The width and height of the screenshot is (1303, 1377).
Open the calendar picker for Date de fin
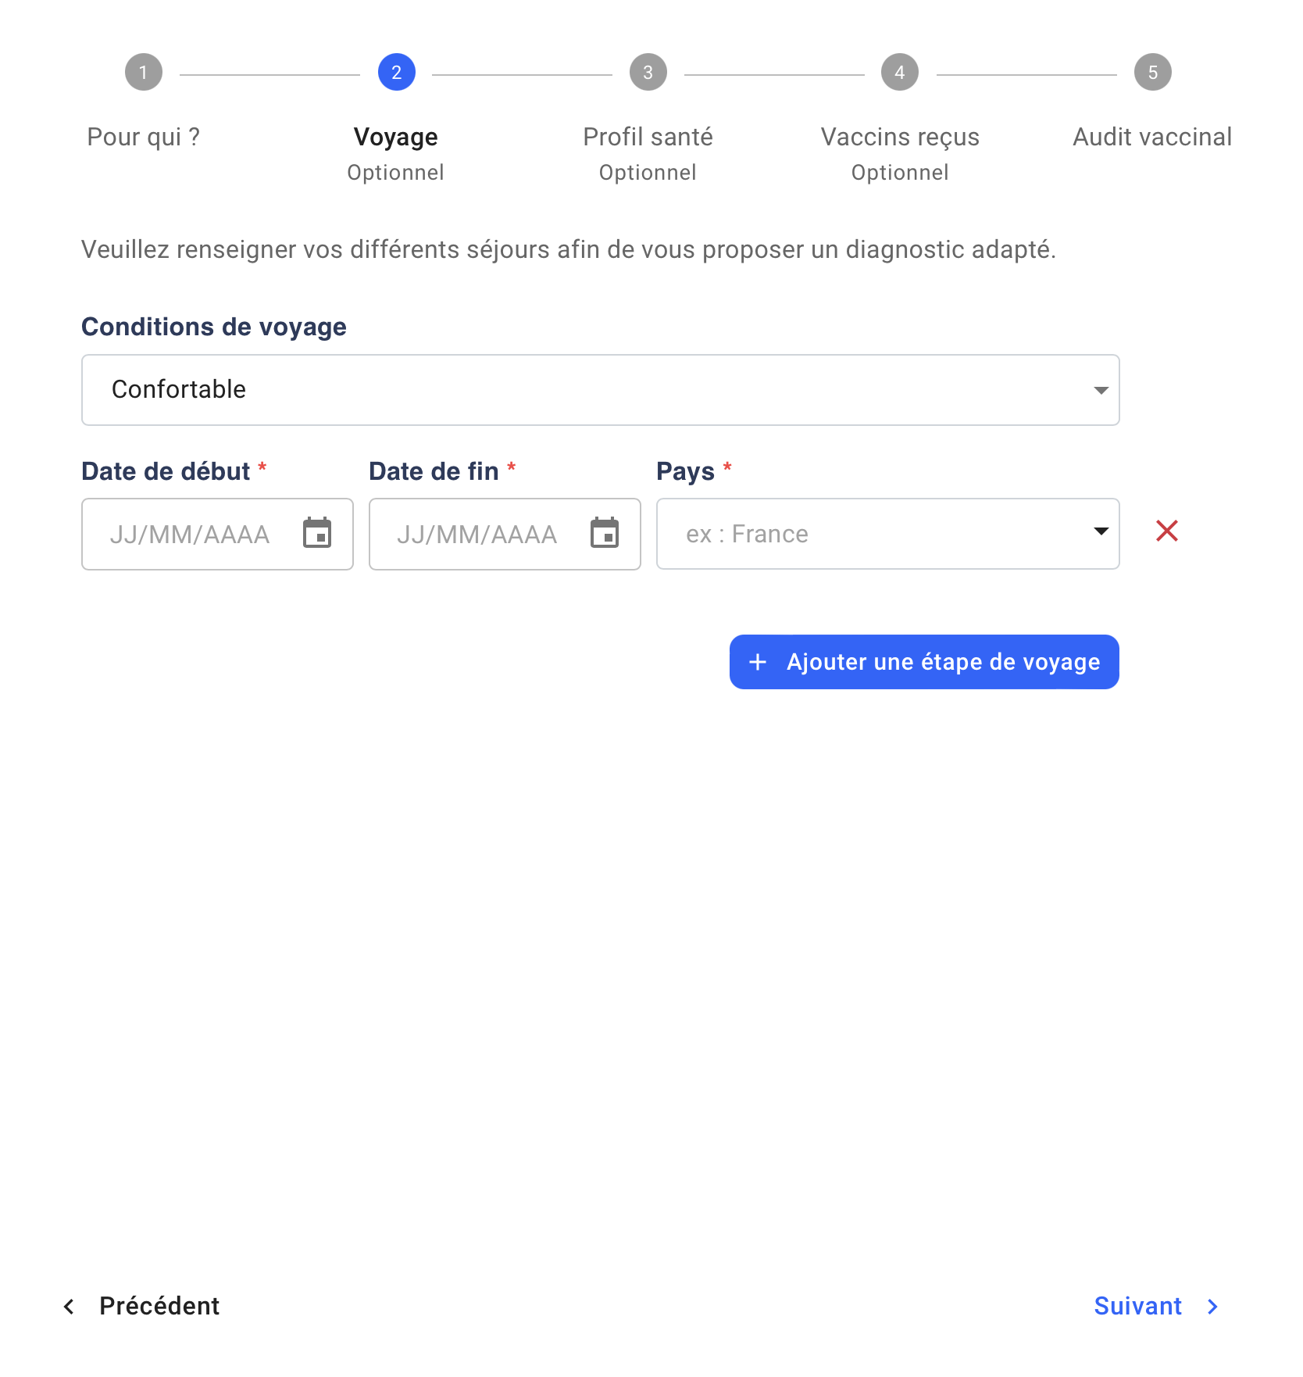tap(605, 534)
